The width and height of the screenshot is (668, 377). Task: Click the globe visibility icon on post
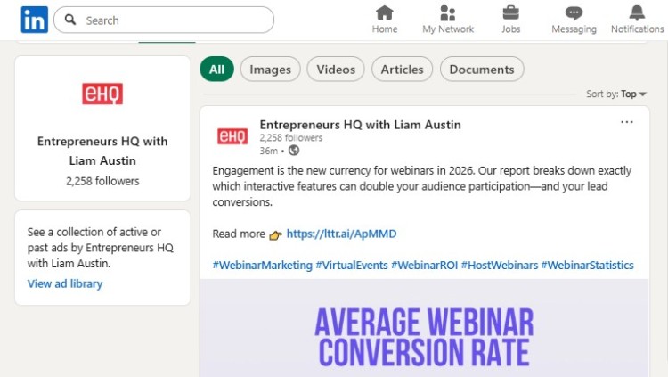pyautogui.click(x=294, y=151)
